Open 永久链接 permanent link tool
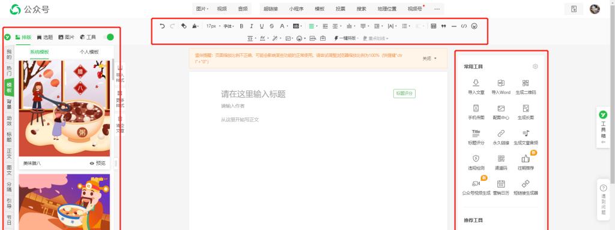The width and height of the screenshot is (615, 230). [501, 137]
